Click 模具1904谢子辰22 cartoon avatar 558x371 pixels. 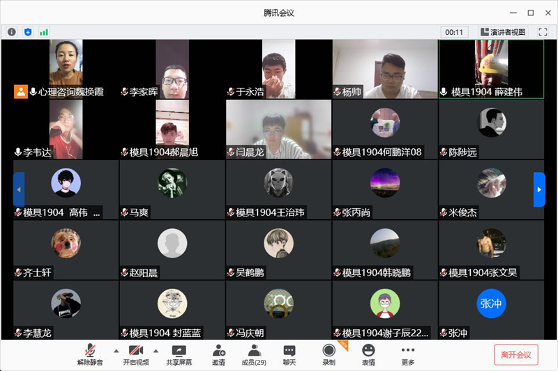pos(385,303)
